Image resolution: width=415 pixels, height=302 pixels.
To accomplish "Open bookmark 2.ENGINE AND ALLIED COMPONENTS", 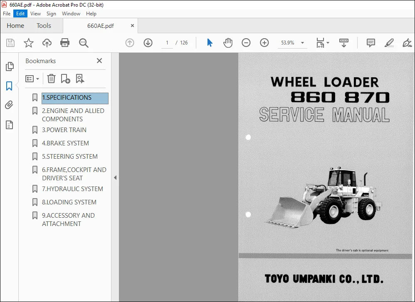I will pos(73,115).
